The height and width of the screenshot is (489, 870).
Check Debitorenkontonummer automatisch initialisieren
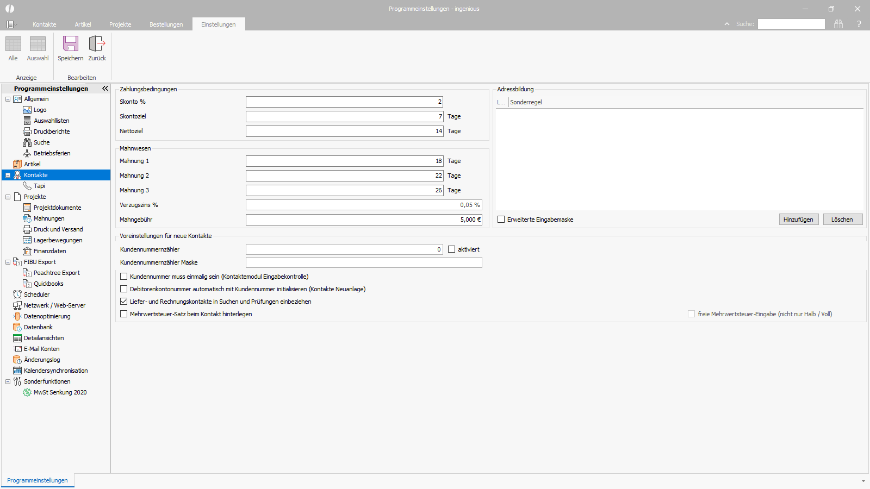coord(123,289)
